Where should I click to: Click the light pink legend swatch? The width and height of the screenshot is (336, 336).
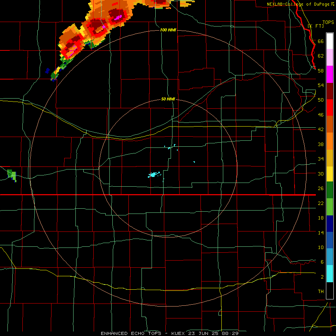click(330, 57)
